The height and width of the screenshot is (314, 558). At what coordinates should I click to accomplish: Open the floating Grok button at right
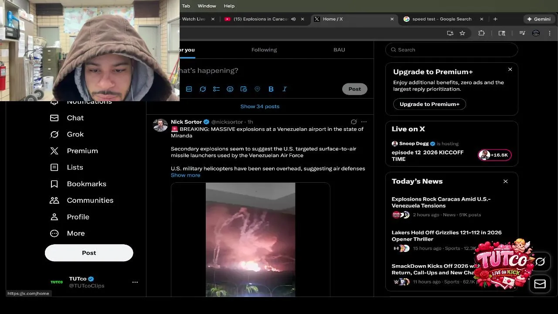(540, 261)
